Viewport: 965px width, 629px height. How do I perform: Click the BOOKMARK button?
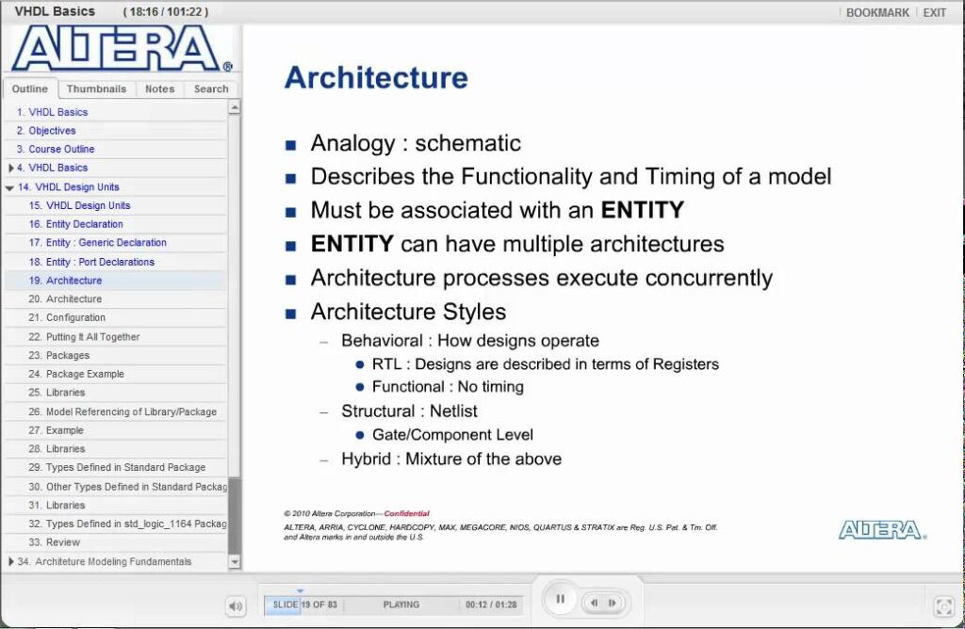(x=877, y=12)
